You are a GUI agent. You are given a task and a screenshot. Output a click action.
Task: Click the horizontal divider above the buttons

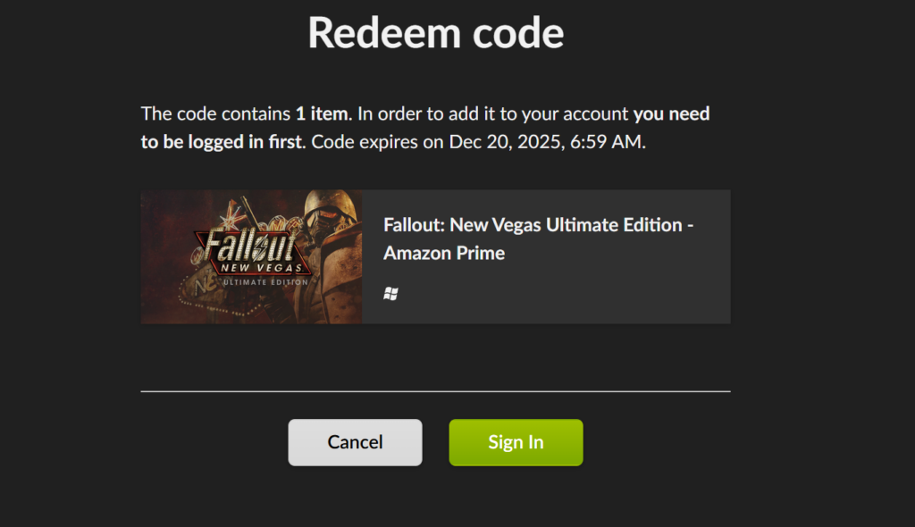(435, 391)
